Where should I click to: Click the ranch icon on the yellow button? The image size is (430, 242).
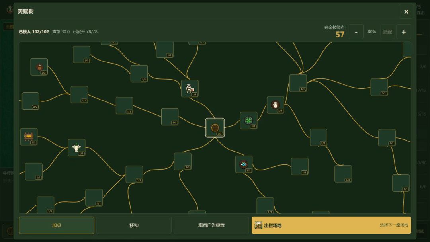pos(258,225)
